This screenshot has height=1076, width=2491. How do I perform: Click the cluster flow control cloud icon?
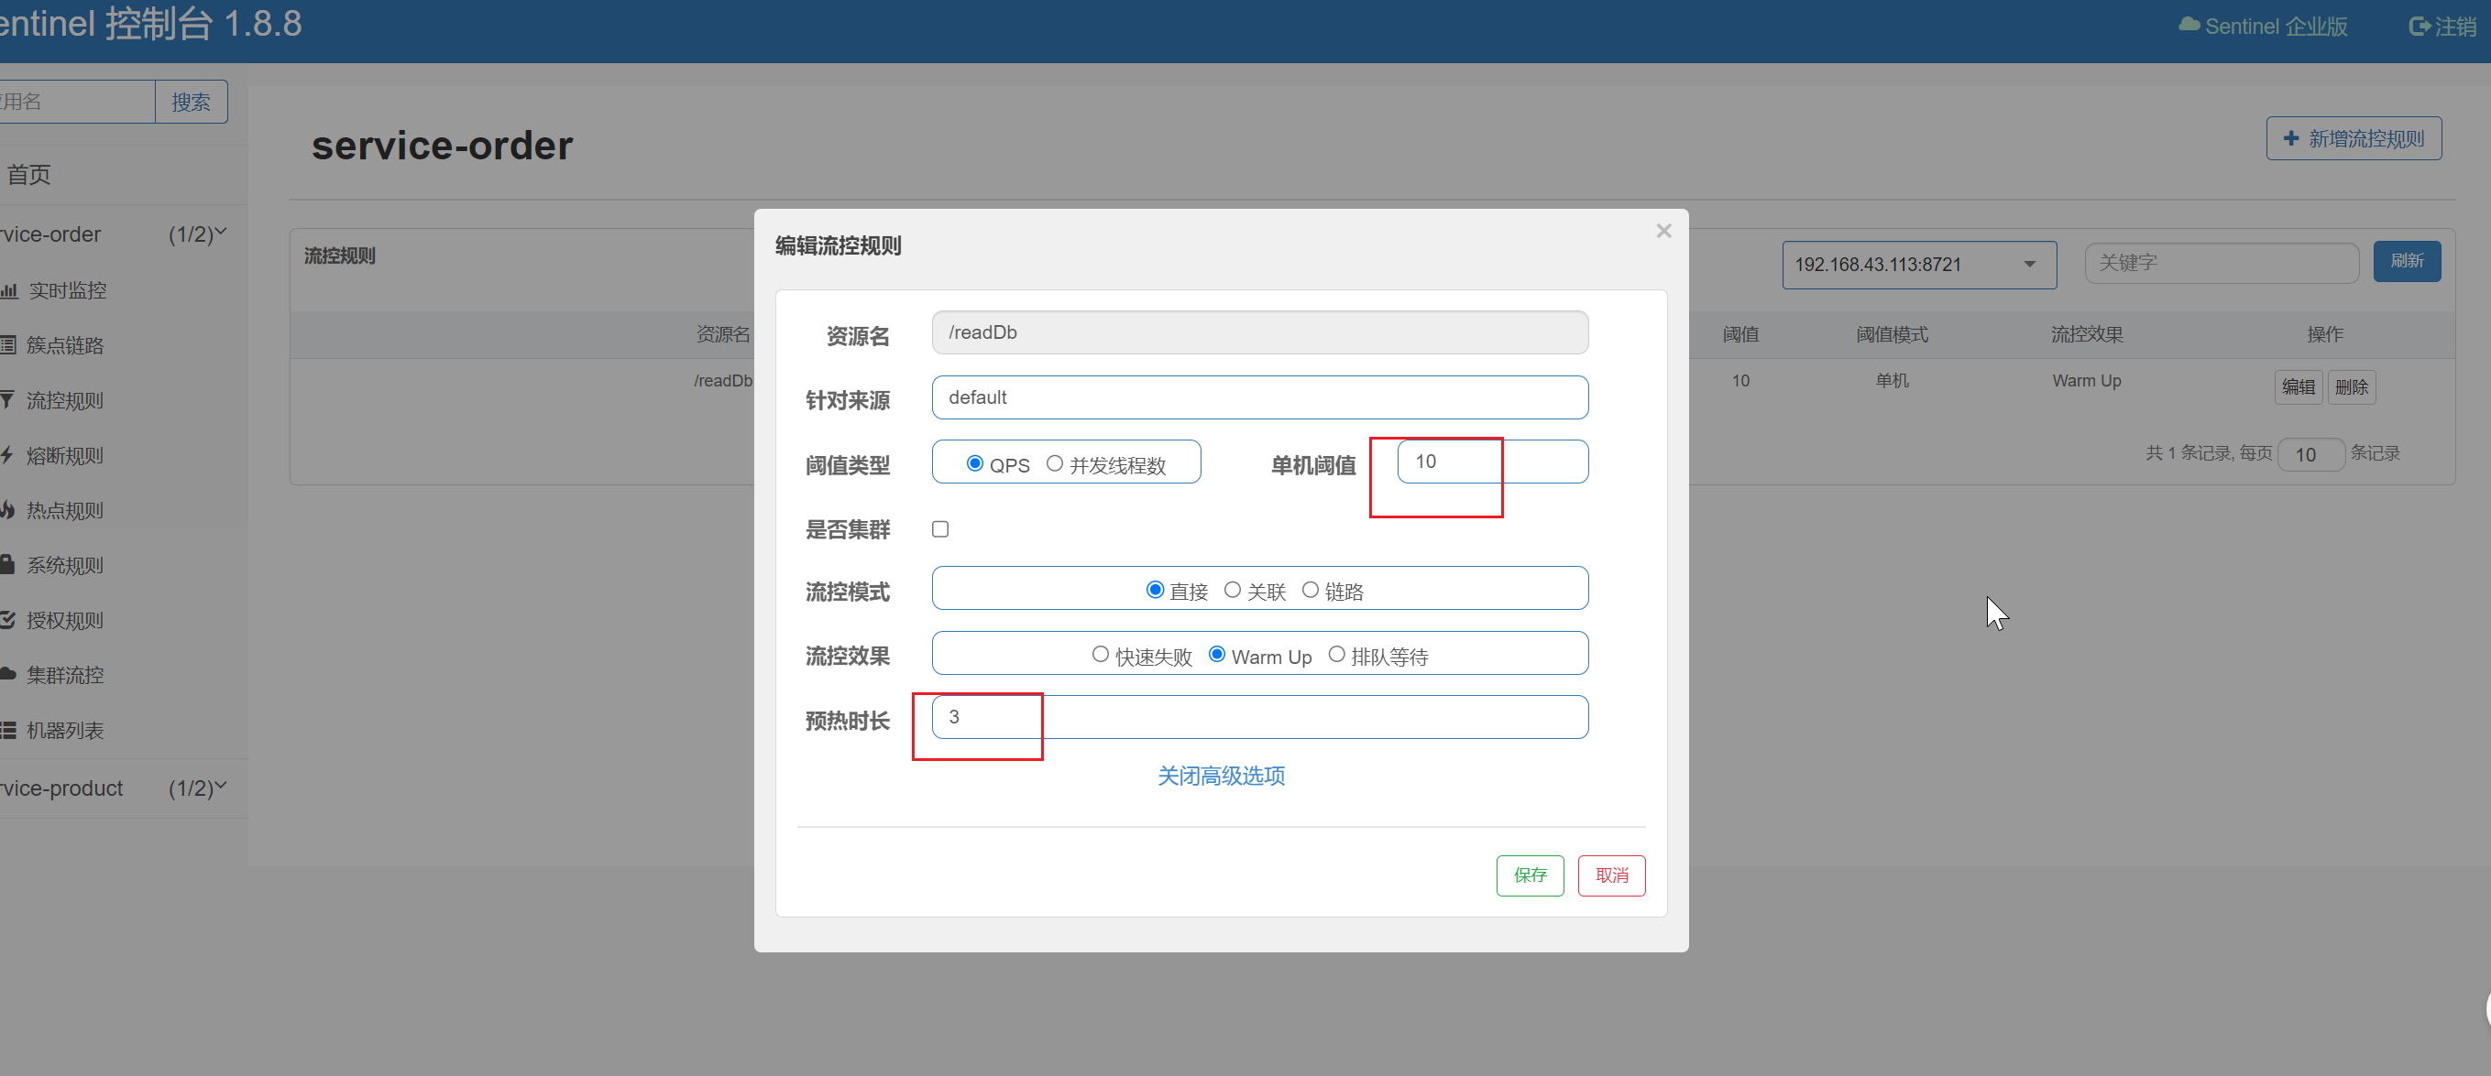(7, 674)
